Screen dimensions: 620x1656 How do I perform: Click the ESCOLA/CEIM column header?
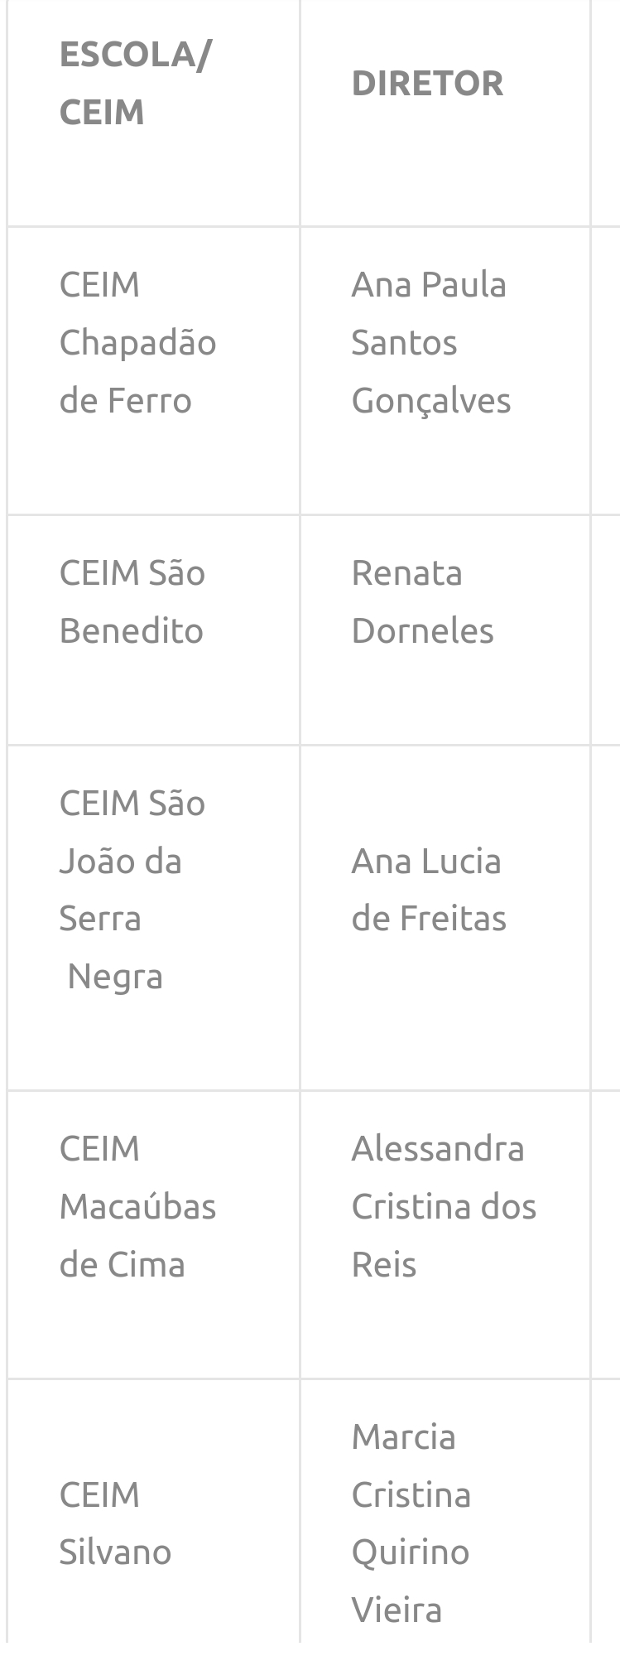click(x=135, y=83)
